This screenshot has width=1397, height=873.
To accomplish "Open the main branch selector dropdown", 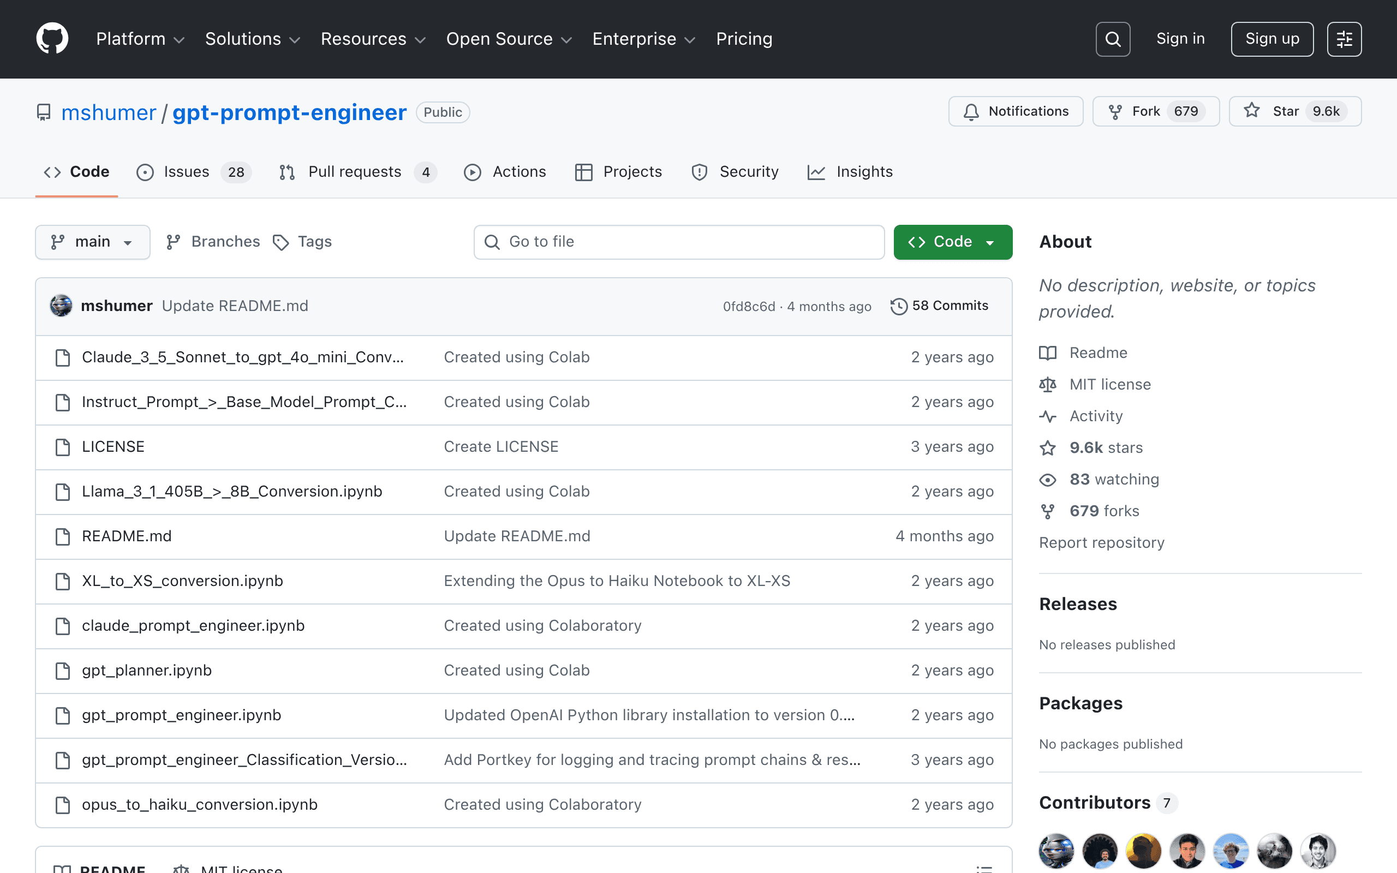I will click(93, 242).
